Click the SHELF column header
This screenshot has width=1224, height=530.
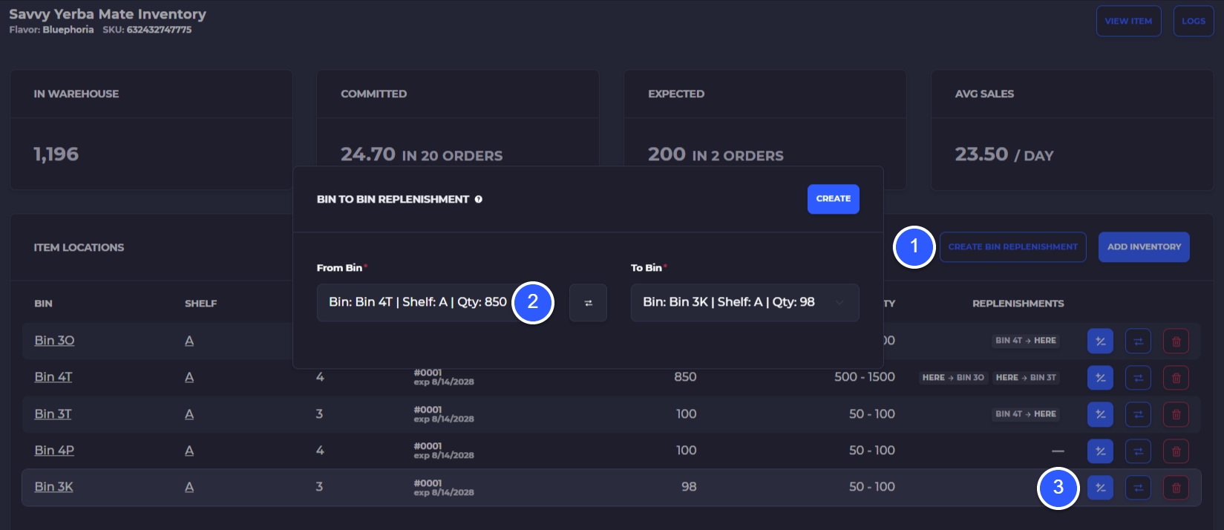coord(200,304)
